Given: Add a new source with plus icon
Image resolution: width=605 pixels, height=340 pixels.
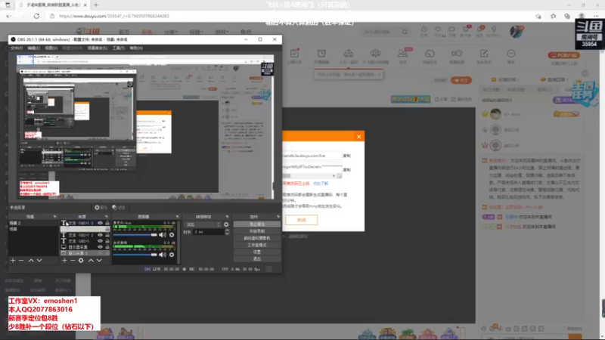Looking at the screenshot, I should tap(64, 261).
